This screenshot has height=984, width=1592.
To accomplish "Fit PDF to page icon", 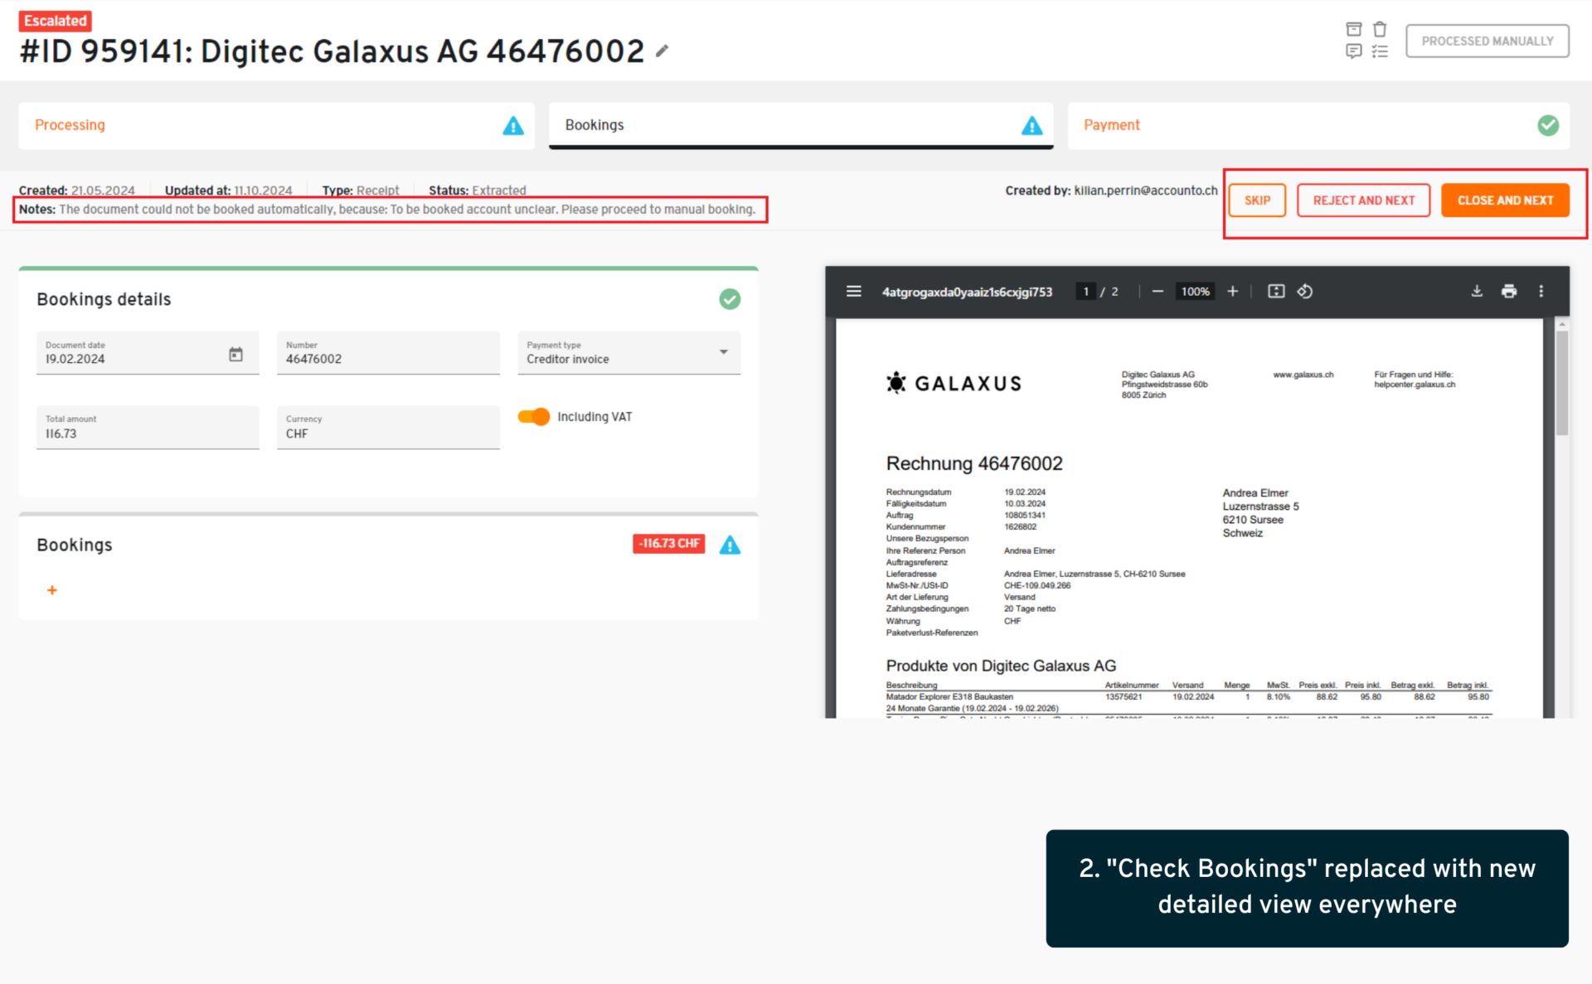I will click(x=1276, y=292).
